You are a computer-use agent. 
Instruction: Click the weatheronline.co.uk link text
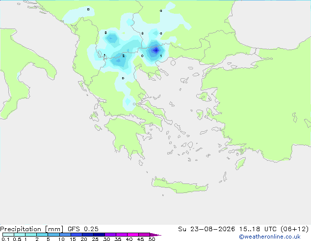pyautogui.click(x=270, y=237)
